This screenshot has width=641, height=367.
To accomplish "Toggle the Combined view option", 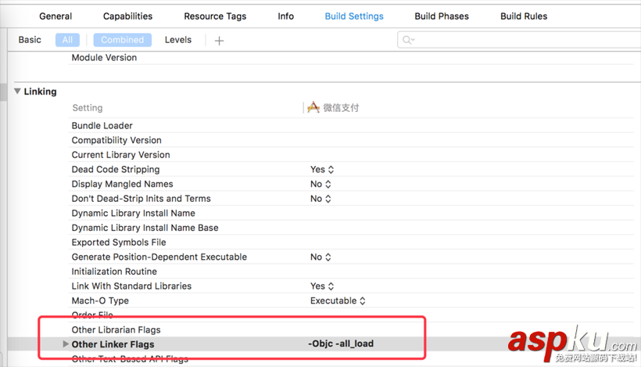I will pos(122,40).
